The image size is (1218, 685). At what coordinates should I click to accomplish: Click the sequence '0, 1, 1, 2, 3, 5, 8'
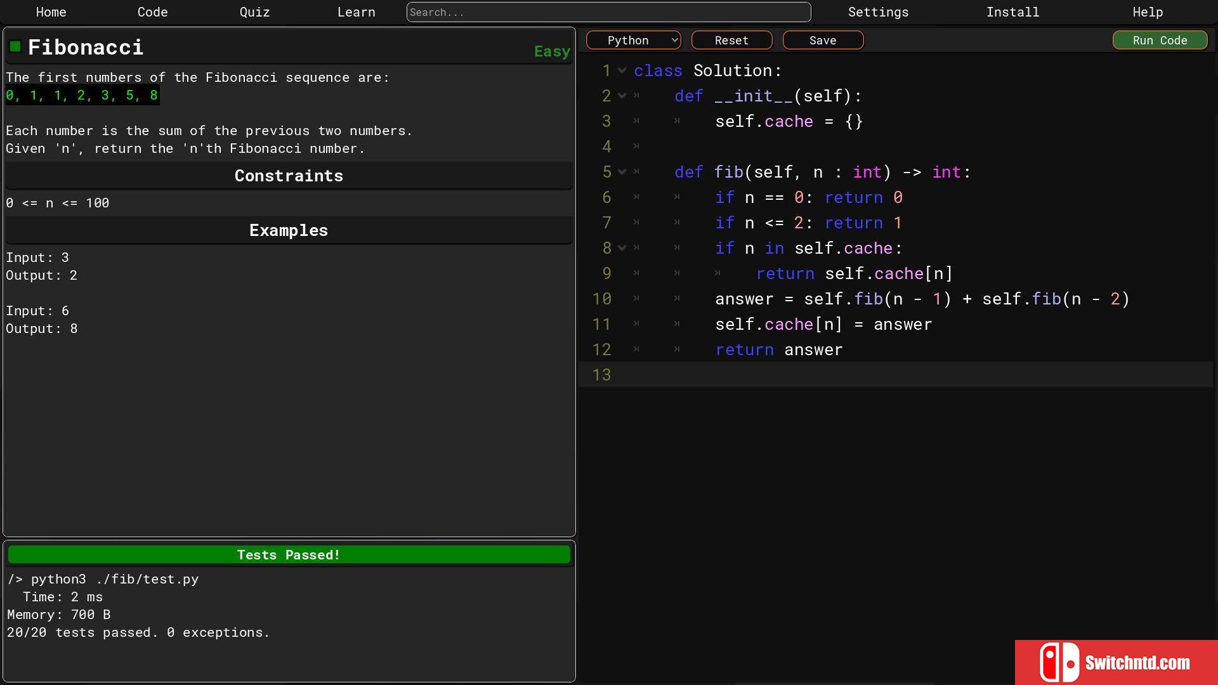click(x=82, y=95)
